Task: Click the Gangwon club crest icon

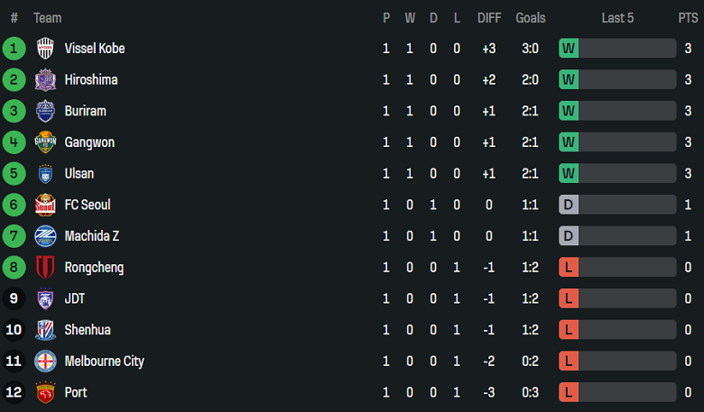Action: point(45,142)
